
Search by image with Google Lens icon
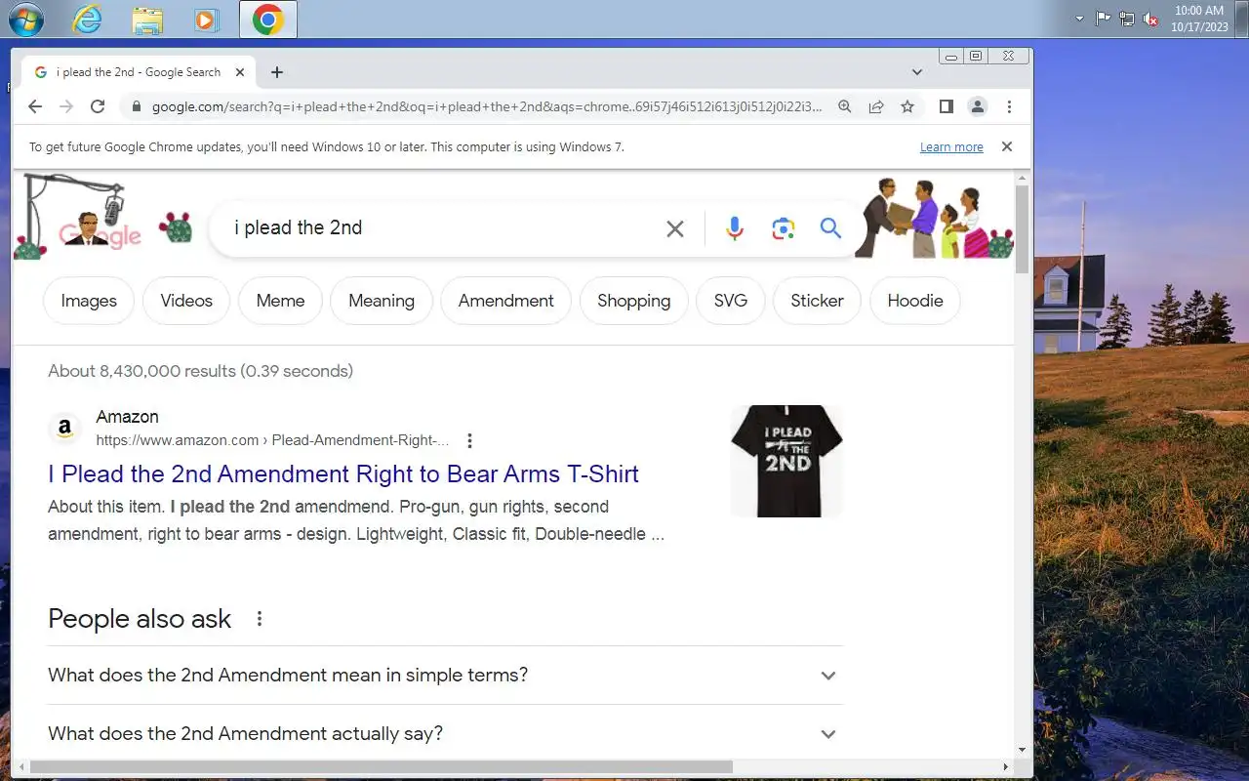(783, 228)
